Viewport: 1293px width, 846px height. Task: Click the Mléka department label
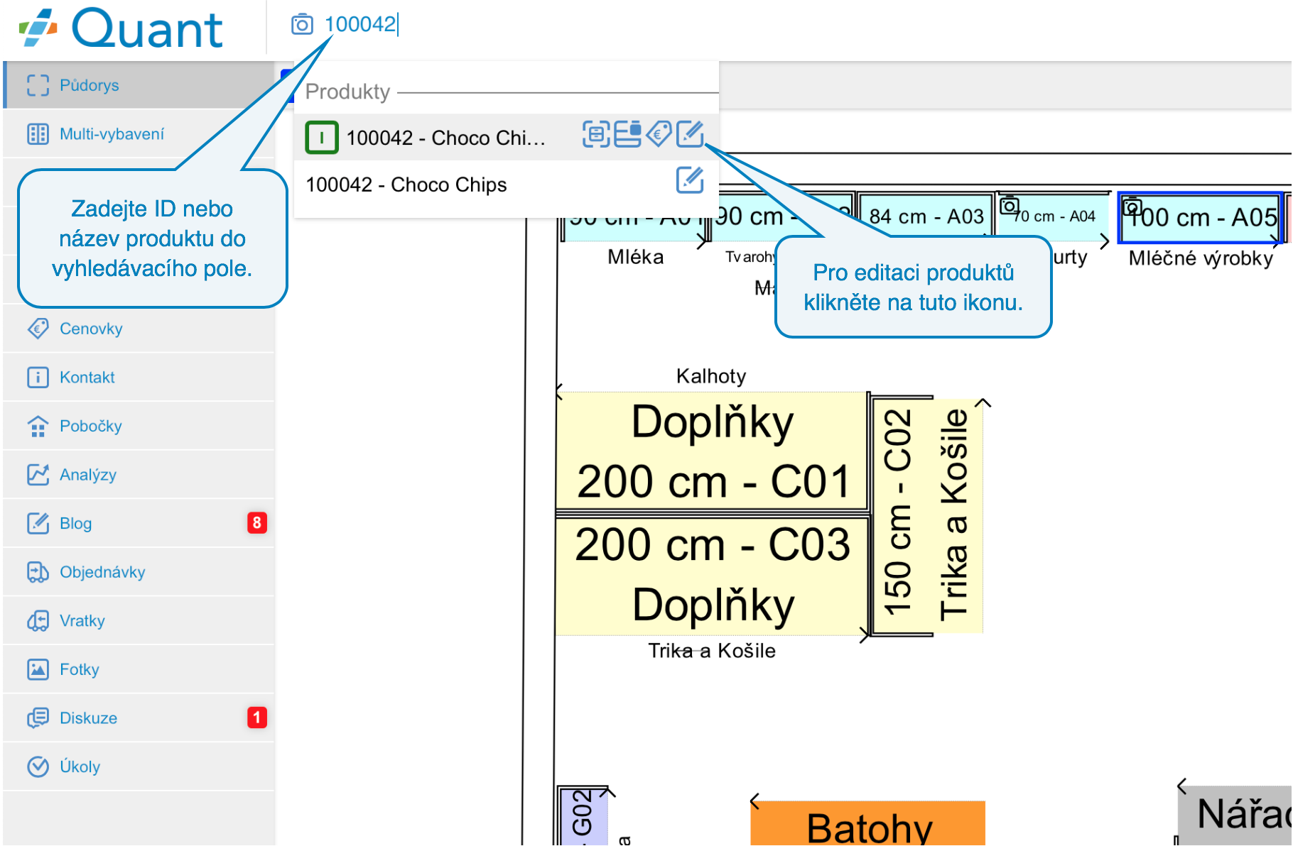pyautogui.click(x=636, y=257)
